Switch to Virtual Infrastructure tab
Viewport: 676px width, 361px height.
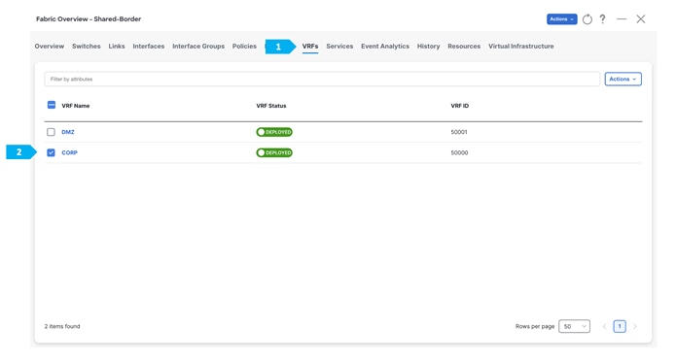pyautogui.click(x=520, y=46)
